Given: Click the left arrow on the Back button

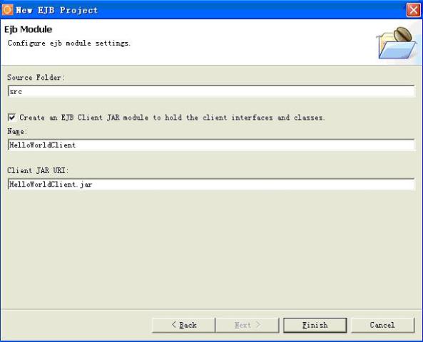Looking at the screenshot, I should [174, 325].
